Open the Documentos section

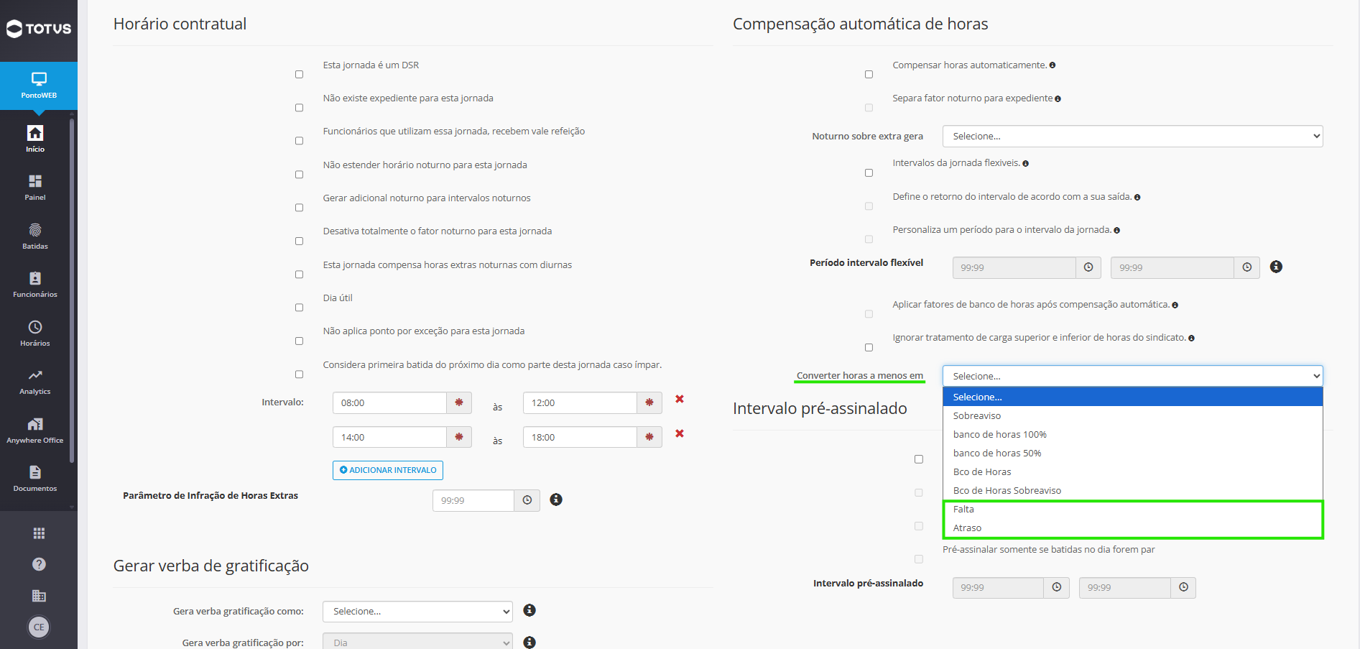point(35,478)
